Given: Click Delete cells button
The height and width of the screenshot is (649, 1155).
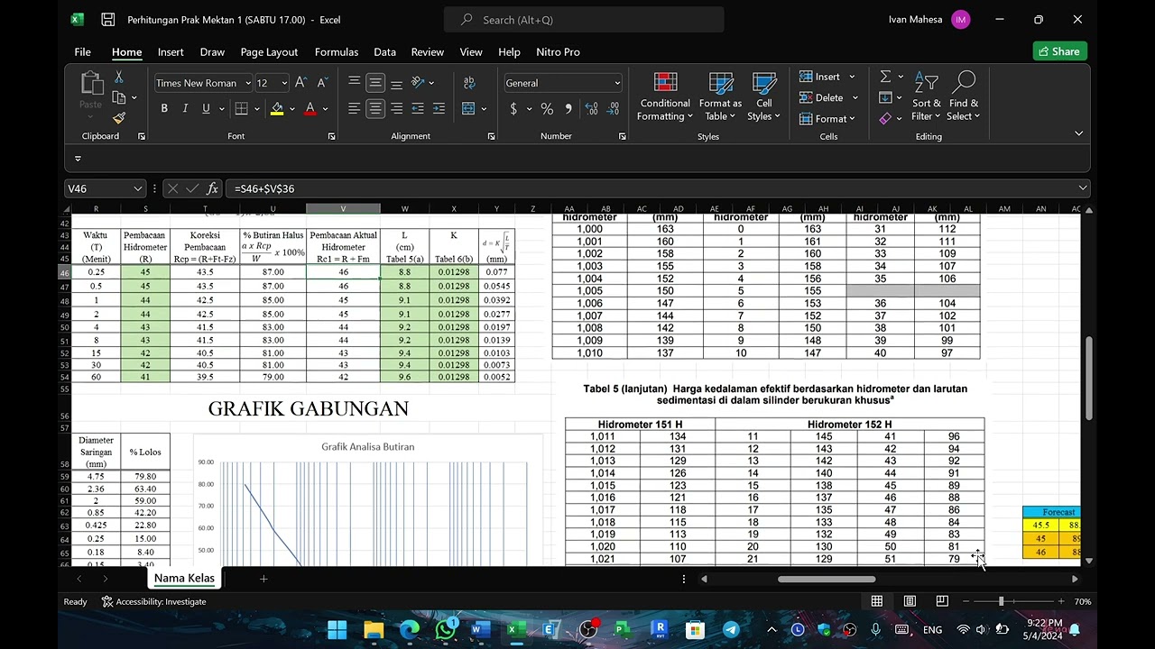Looking at the screenshot, I should pyautogui.click(x=821, y=97).
